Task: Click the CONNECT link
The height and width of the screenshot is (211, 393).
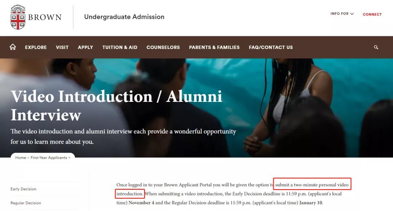Action: pyautogui.click(x=372, y=15)
